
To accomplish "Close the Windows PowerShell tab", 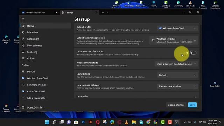I will click(x=56, y=13).
